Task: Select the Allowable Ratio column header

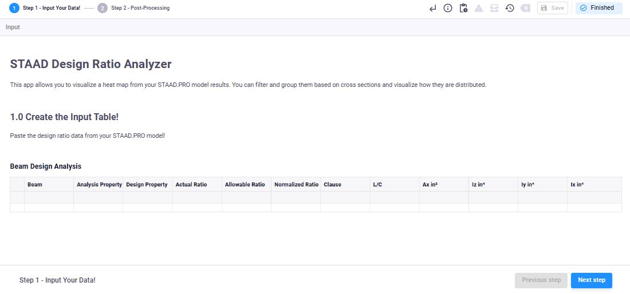Action: click(247, 185)
